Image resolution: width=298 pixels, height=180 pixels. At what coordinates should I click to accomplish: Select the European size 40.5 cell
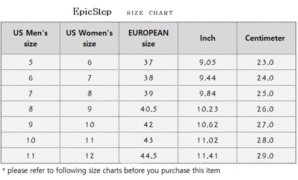pos(148,109)
